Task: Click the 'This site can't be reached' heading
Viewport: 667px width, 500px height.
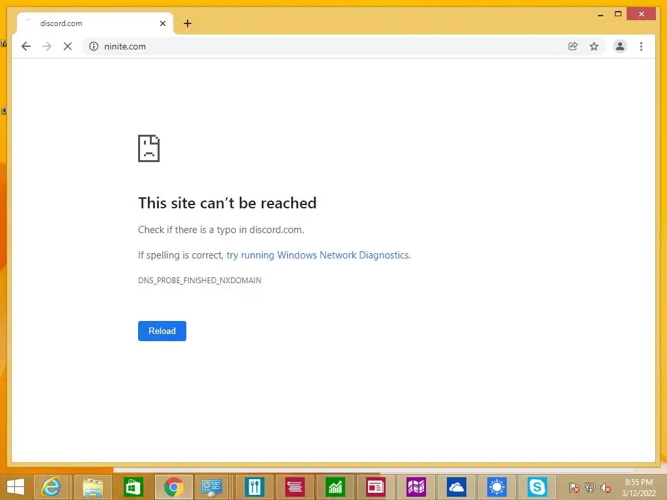Action: pyautogui.click(x=227, y=203)
